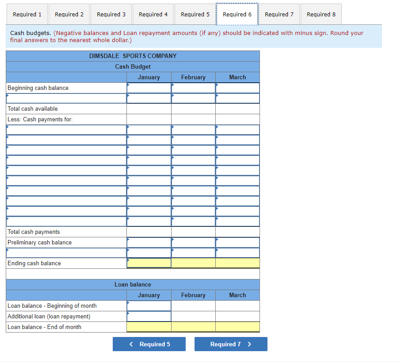This screenshot has height=364, width=401.
Task: Switch to the Required 2 tab
Action: (69, 14)
